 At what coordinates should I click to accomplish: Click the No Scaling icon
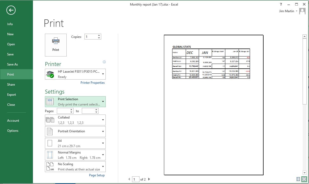tap(50, 166)
